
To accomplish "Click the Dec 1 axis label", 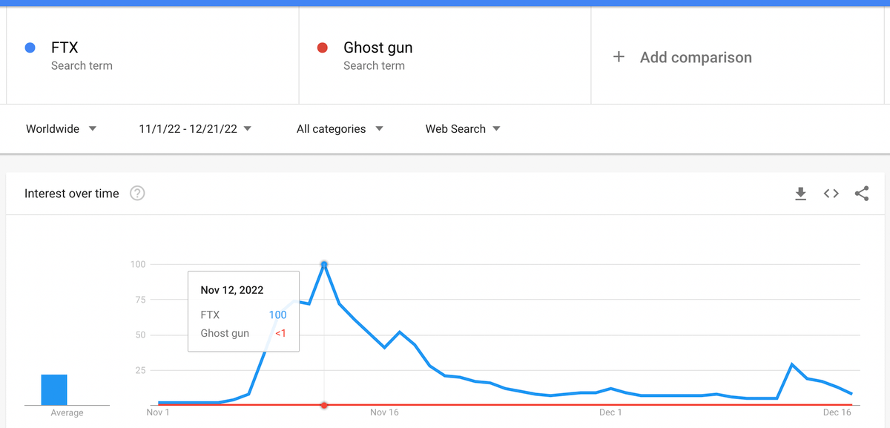I will click(x=610, y=412).
